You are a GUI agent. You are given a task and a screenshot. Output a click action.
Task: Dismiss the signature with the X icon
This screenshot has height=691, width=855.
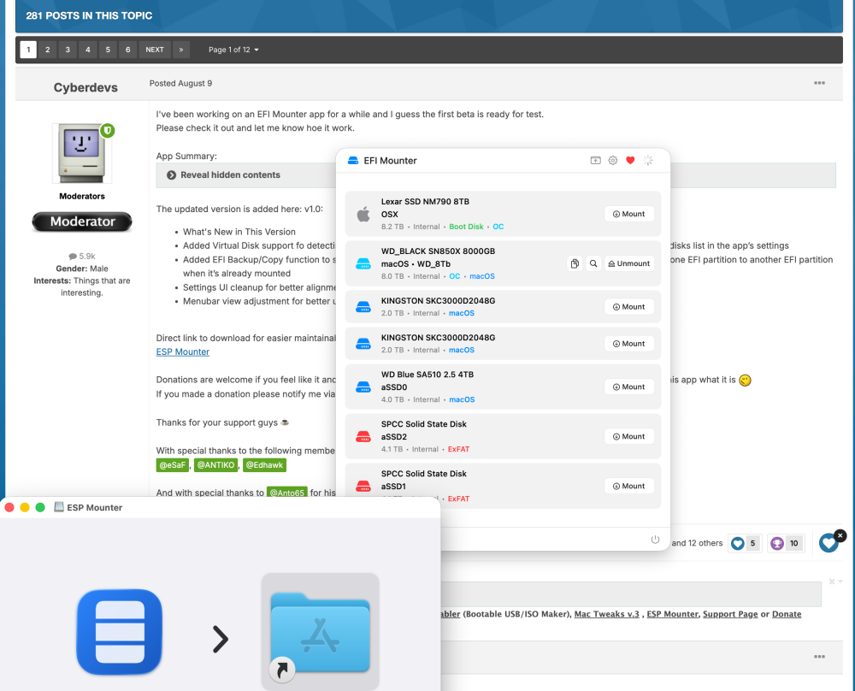[832, 582]
